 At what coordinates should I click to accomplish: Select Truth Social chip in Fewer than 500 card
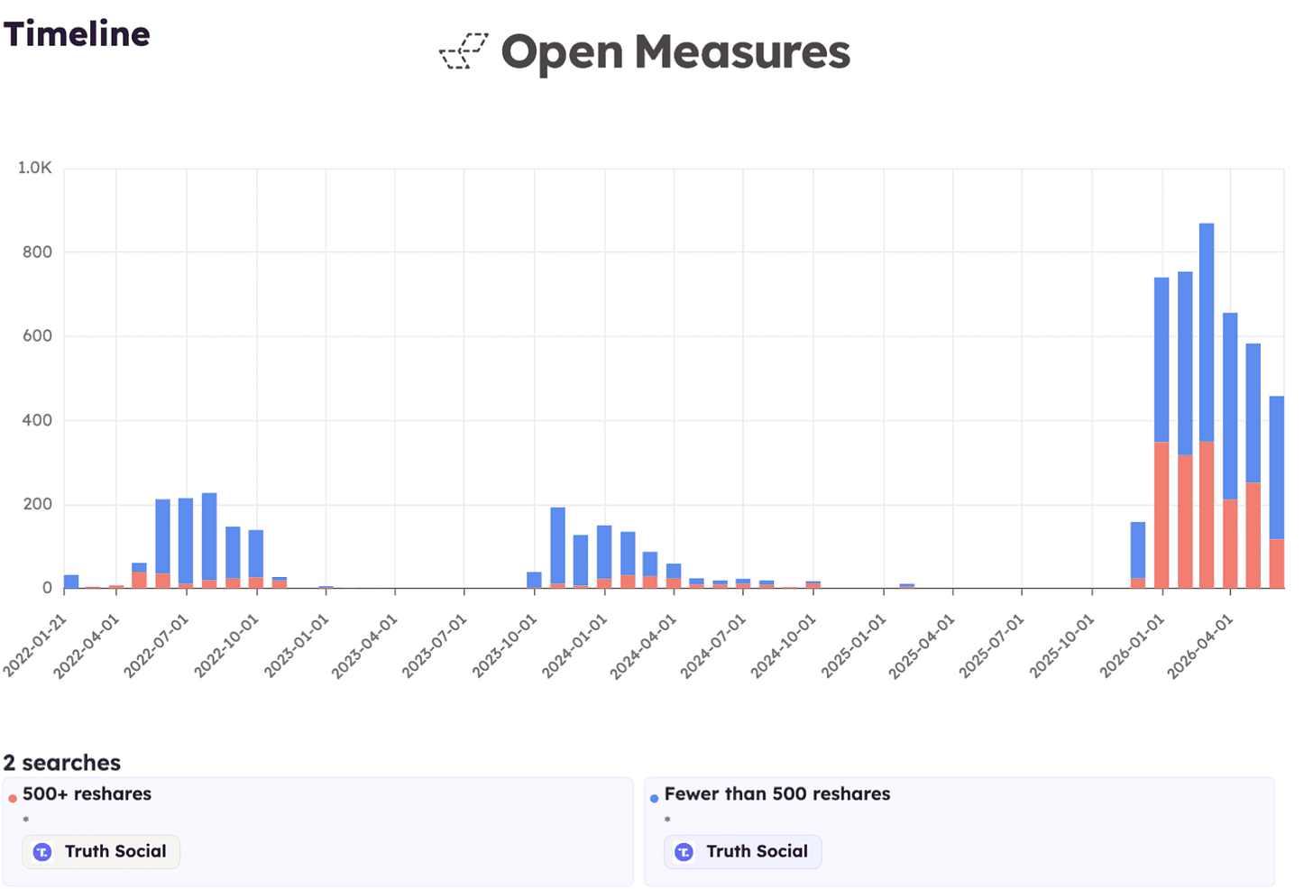[x=743, y=851]
